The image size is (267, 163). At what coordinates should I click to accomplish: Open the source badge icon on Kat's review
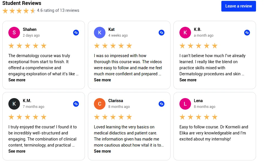pos(162,33)
